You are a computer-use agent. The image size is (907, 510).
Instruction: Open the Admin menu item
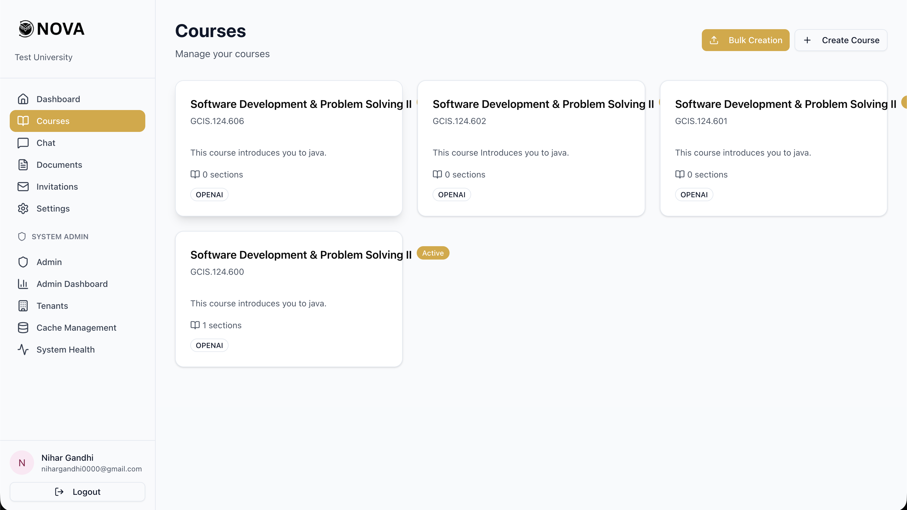[x=49, y=262]
